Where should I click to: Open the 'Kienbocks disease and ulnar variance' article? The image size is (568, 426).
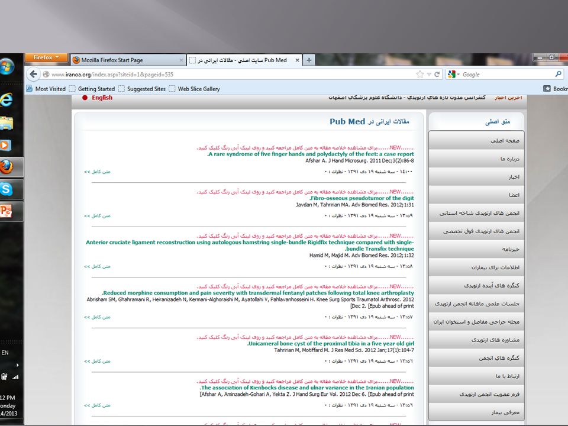307,388
